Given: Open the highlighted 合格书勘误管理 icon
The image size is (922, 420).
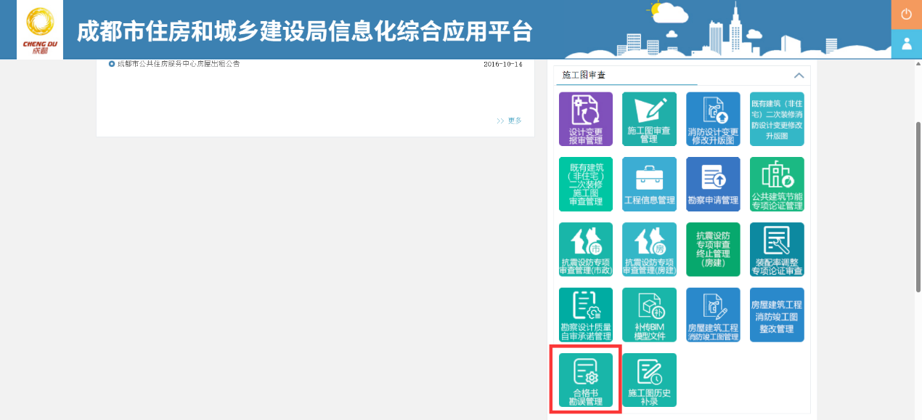Looking at the screenshot, I should [585, 379].
